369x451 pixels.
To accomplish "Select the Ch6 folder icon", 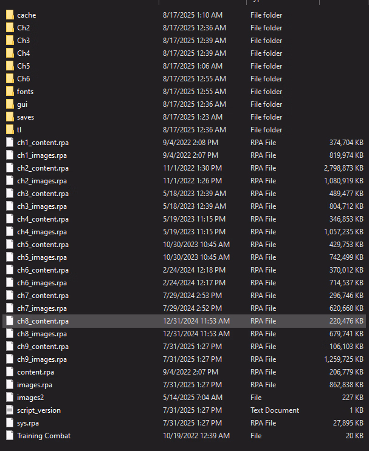I will point(10,79).
